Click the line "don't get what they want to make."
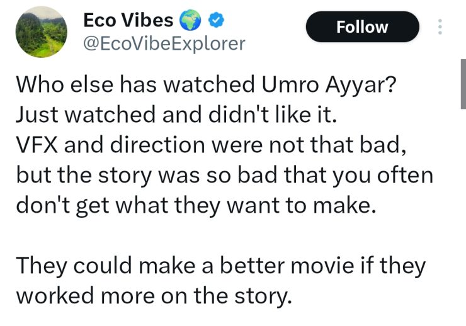 (195, 205)
